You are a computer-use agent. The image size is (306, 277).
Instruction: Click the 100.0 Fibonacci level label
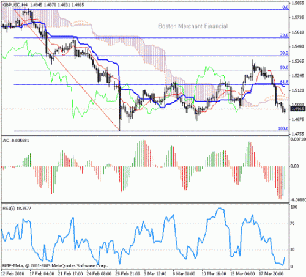283,128
